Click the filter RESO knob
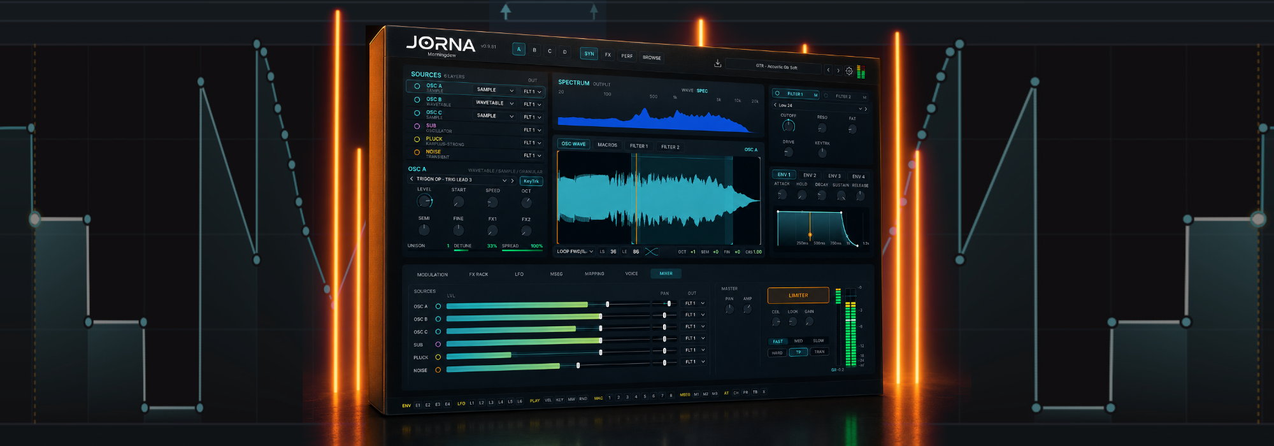 click(822, 128)
